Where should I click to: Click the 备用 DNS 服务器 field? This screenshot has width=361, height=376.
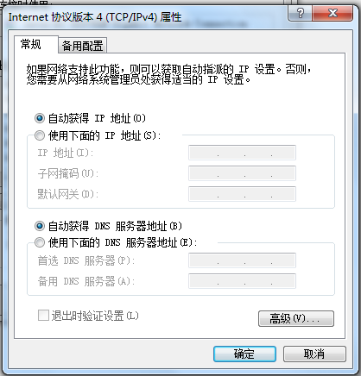(242, 281)
